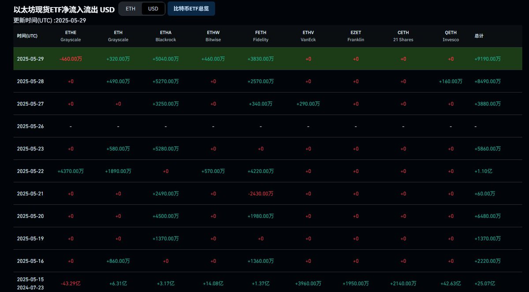Image resolution: width=529 pixels, height=292 pixels.
Task: Click the +25.07亿 cumulative total
Action: point(485,284)
